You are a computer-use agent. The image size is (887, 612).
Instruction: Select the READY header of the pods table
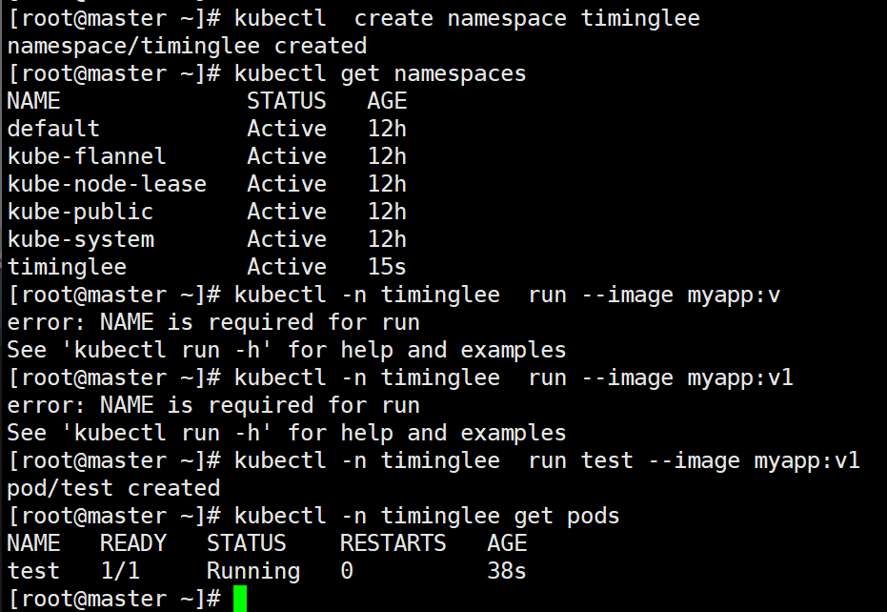(x=133, y=543)
